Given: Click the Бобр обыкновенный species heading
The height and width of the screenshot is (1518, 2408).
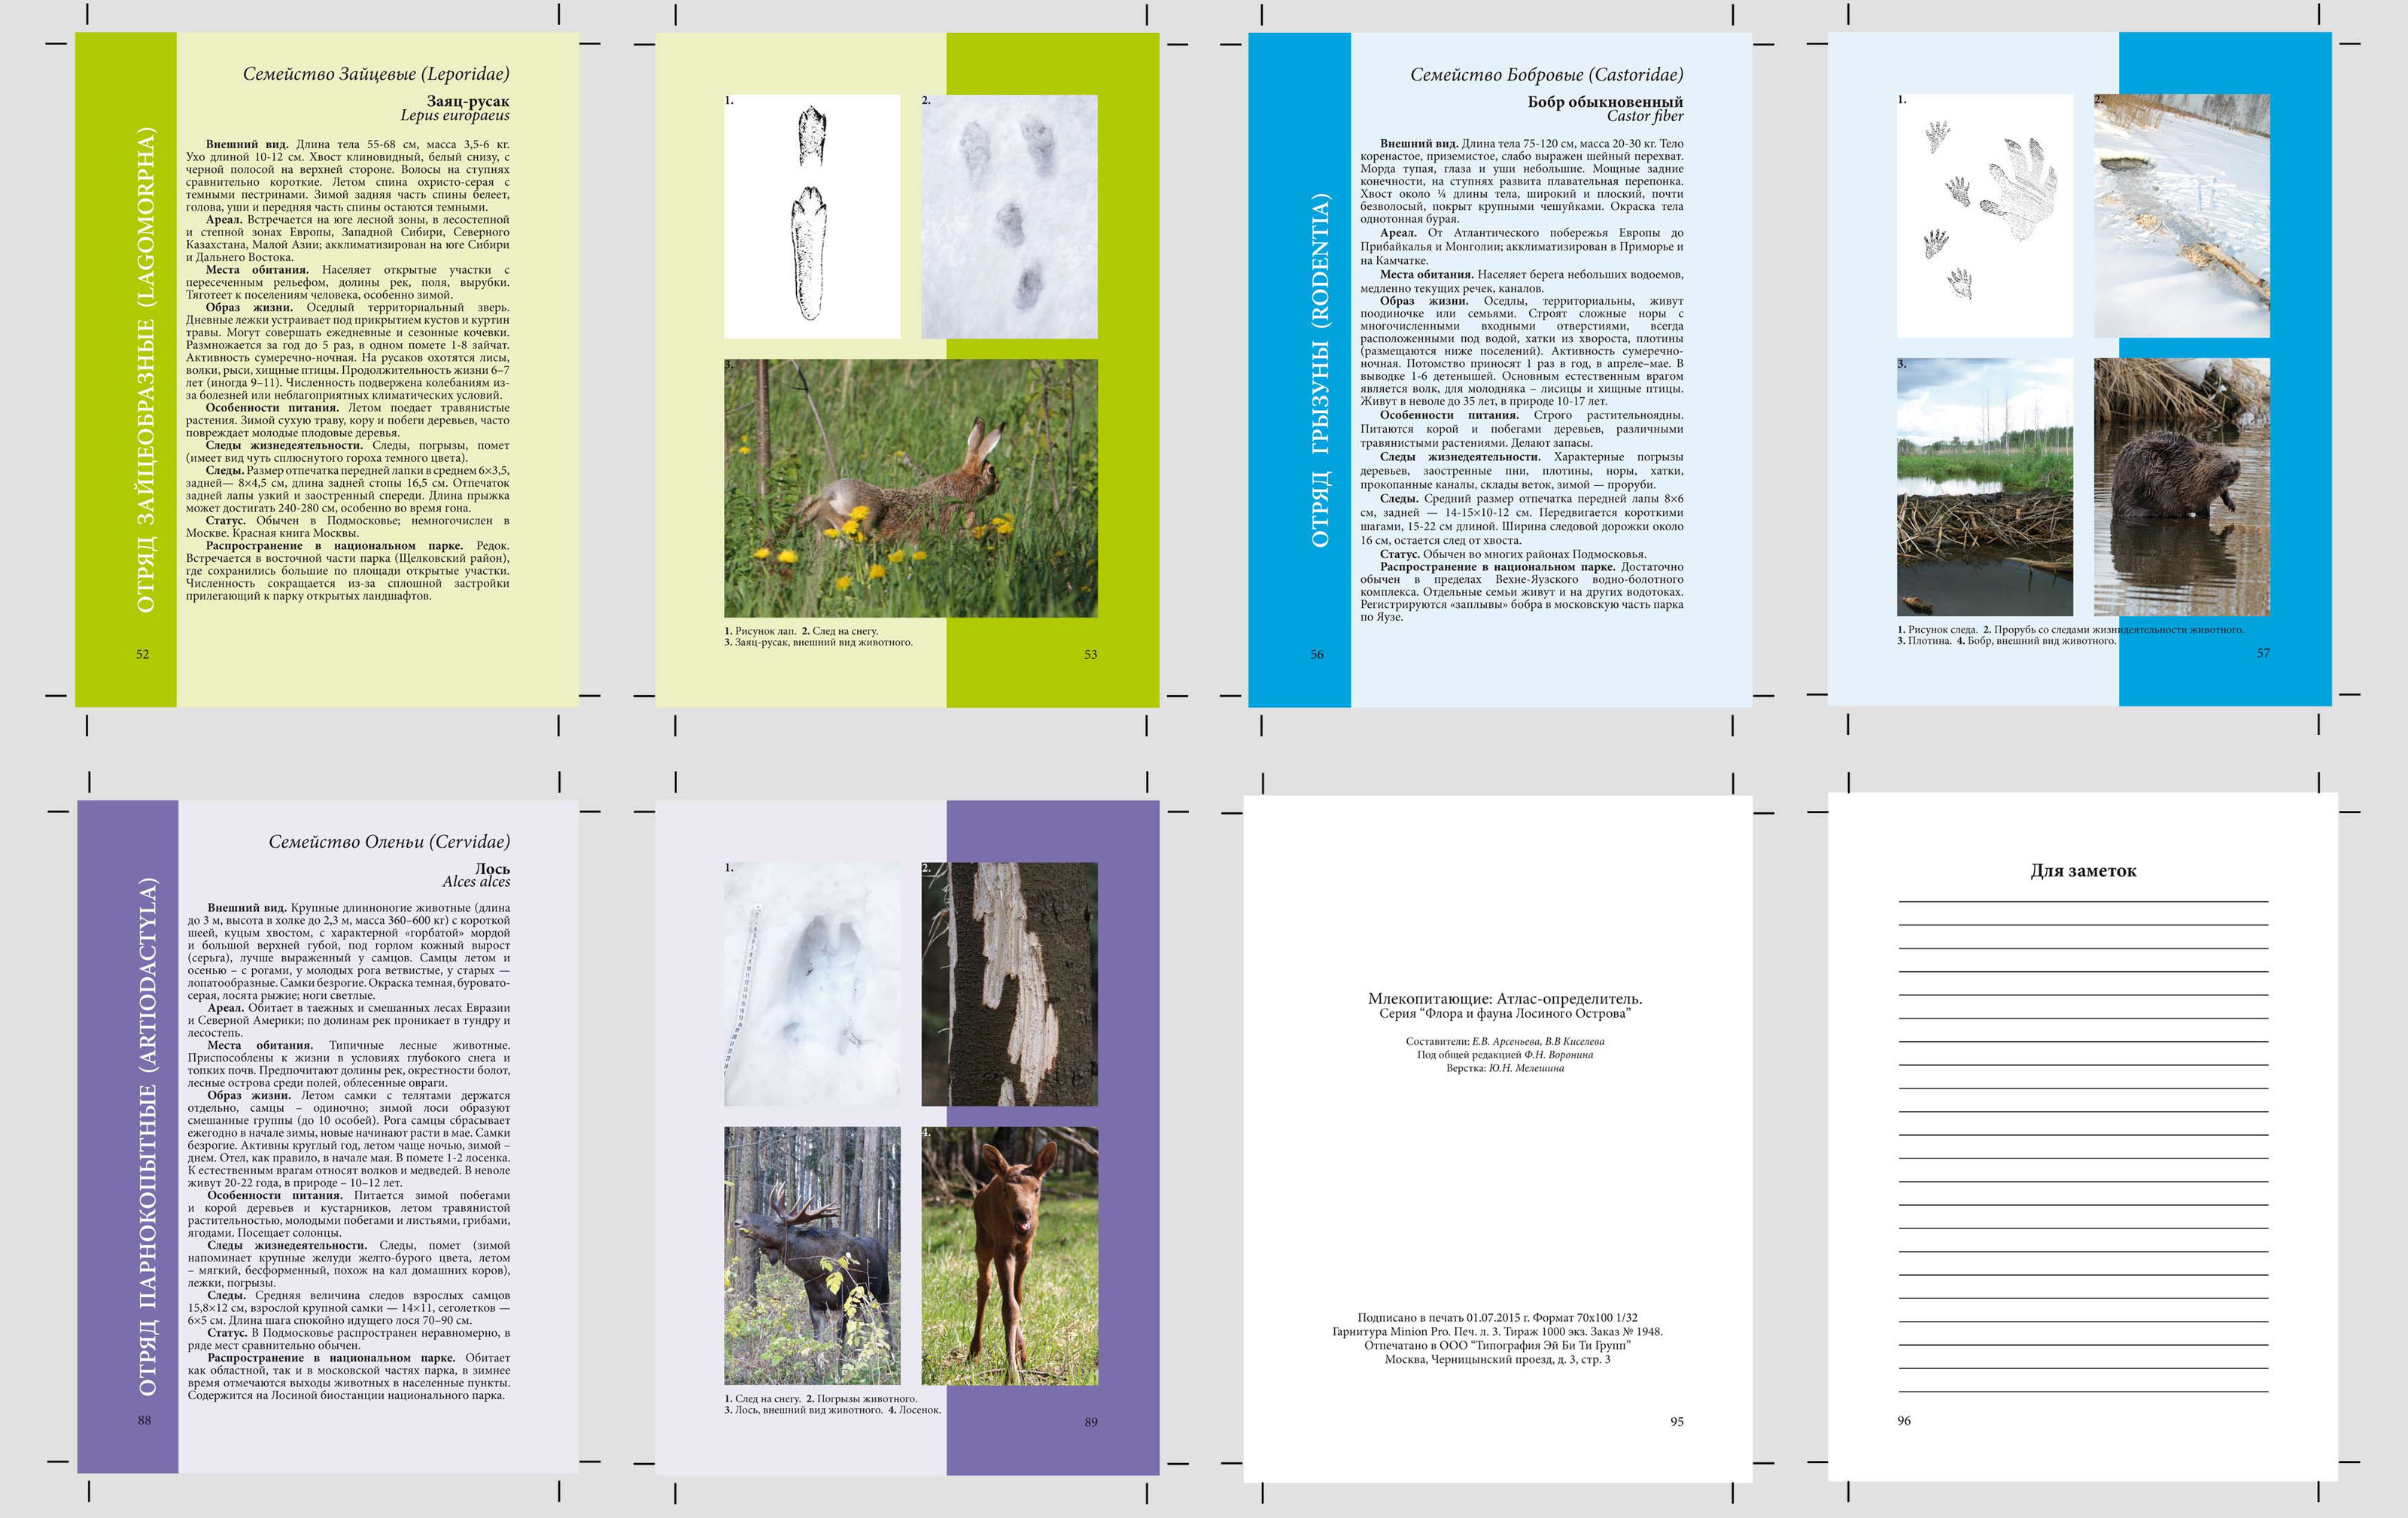Looking at the screenshot, I should coord(1604,102).
